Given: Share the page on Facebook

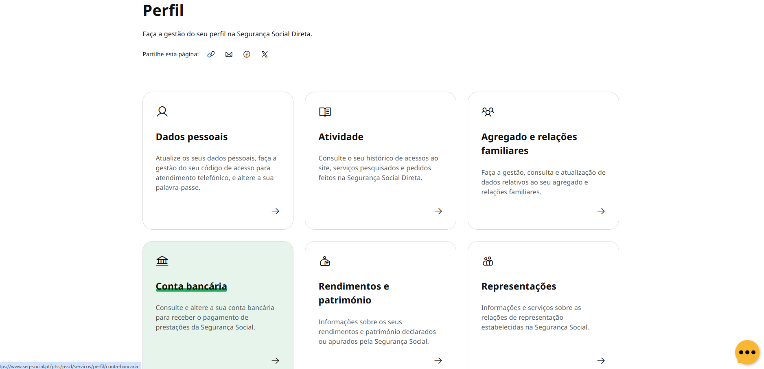Looking at the screenshot, I should tap(247, 54).
